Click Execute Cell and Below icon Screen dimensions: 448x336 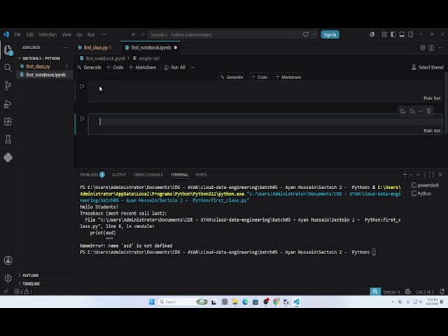[x=412, y=111]
